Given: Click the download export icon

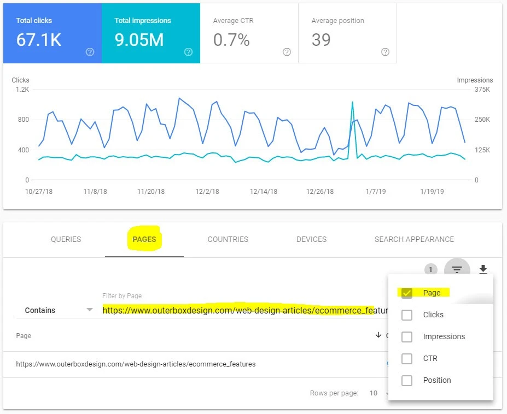Looking at the screenshot, I should click(483, 269).
